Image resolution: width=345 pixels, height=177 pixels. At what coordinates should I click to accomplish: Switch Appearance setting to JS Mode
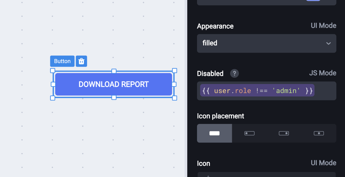coord(323,26)
